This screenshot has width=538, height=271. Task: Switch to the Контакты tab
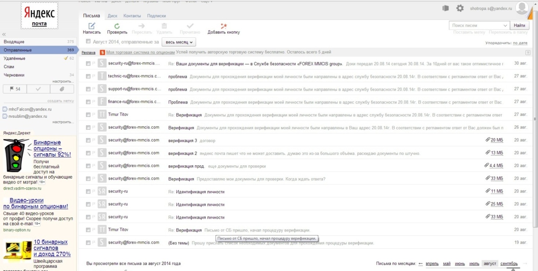coord(132,16)
